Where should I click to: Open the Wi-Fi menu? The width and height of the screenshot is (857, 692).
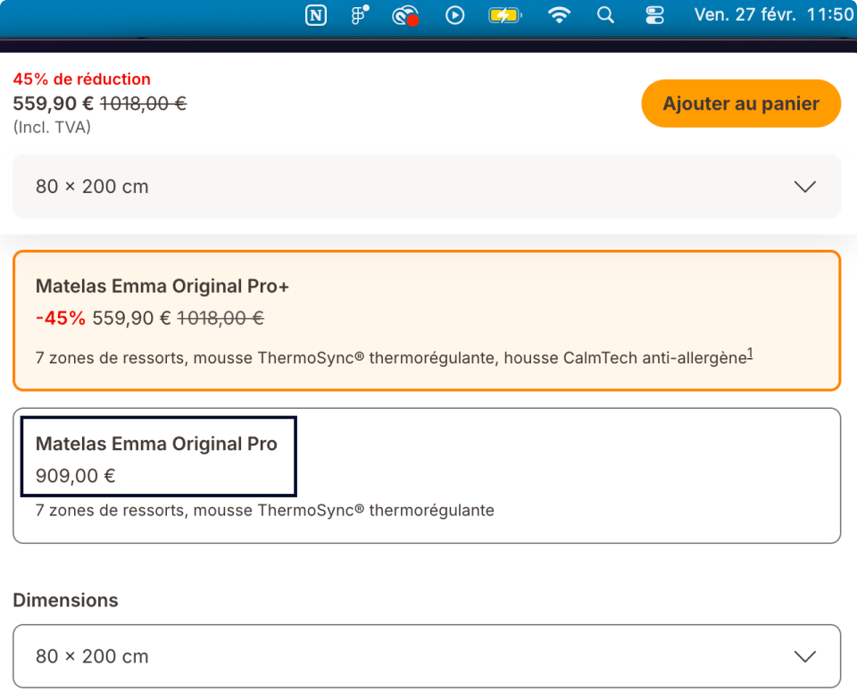[x=559, y=15]
